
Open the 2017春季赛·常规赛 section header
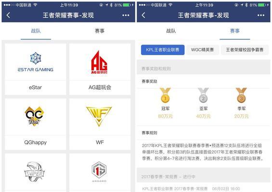coord(203,177)
